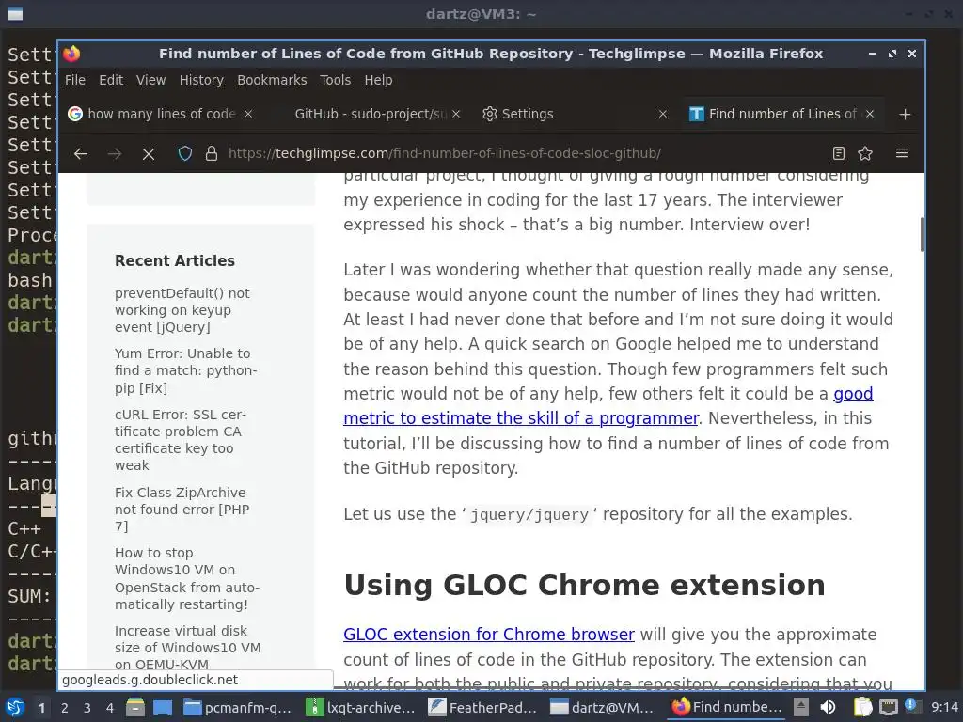Viewport: 963px width, 722px height.
Task: Open clipboard manager tray icon
Action: pyautogui.click(x=863, y=707)
